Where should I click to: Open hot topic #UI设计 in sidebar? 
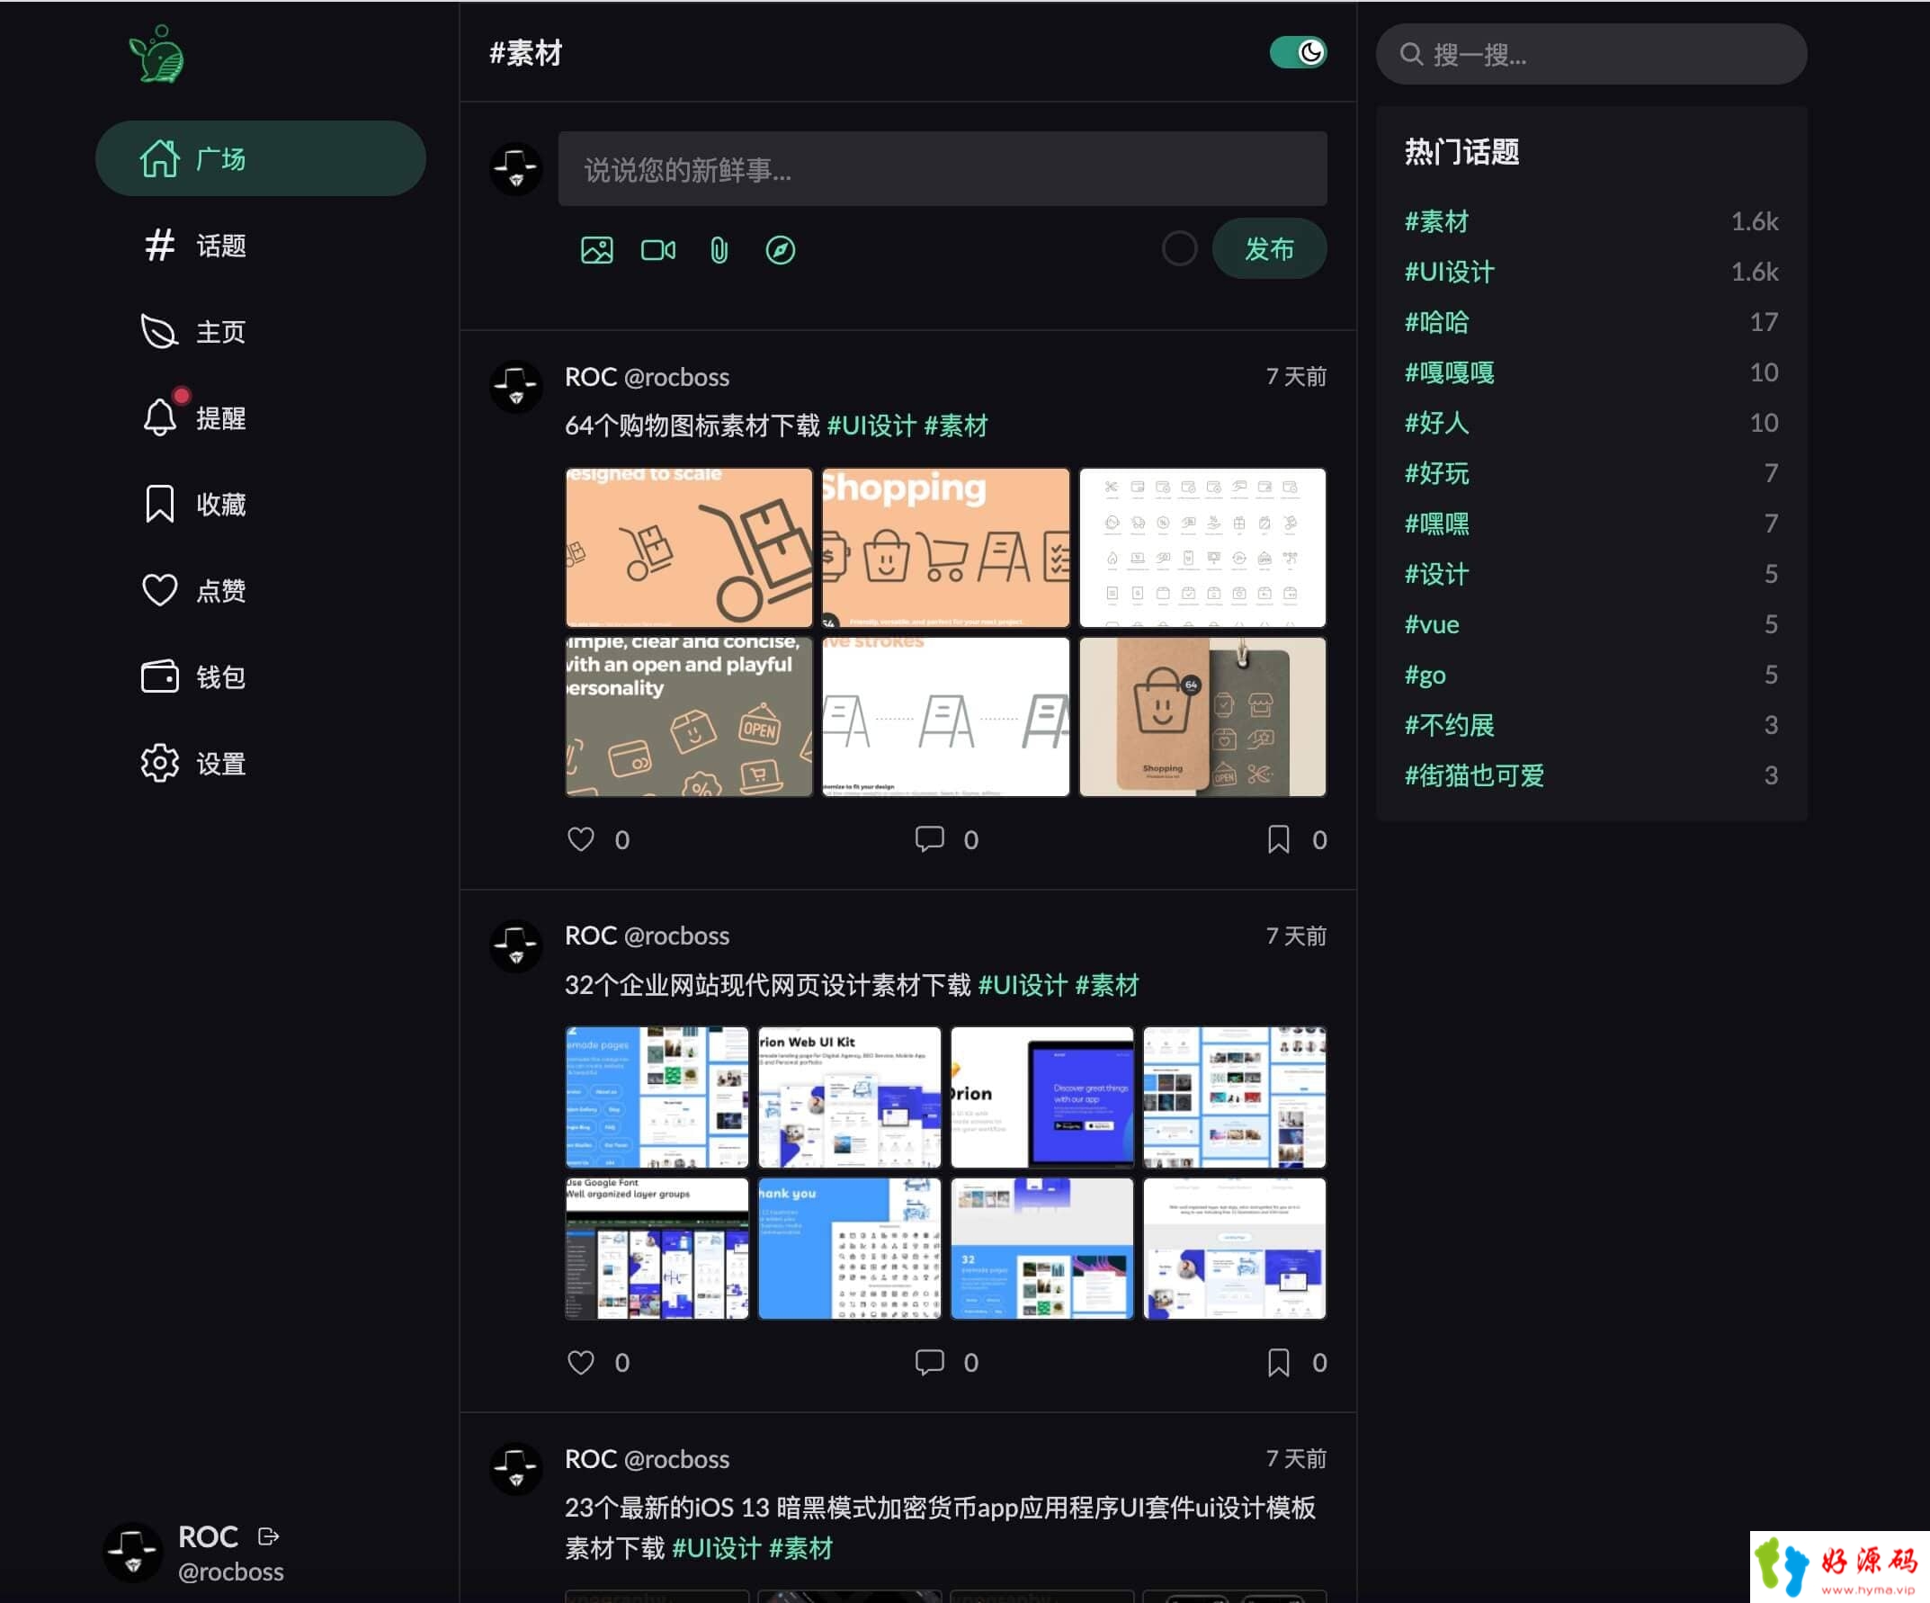(x=1450, y=271)
